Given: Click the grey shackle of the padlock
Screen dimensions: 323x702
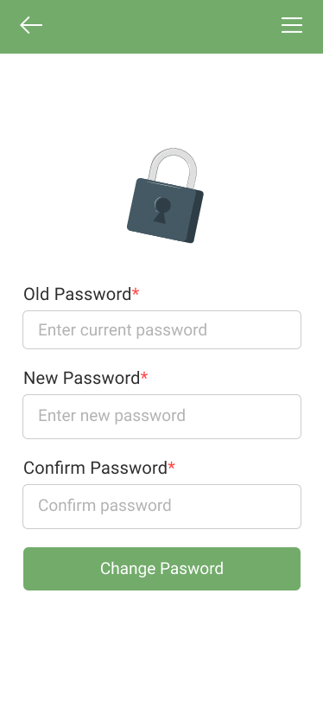Looking at the screenshot, I should point(173,167).
